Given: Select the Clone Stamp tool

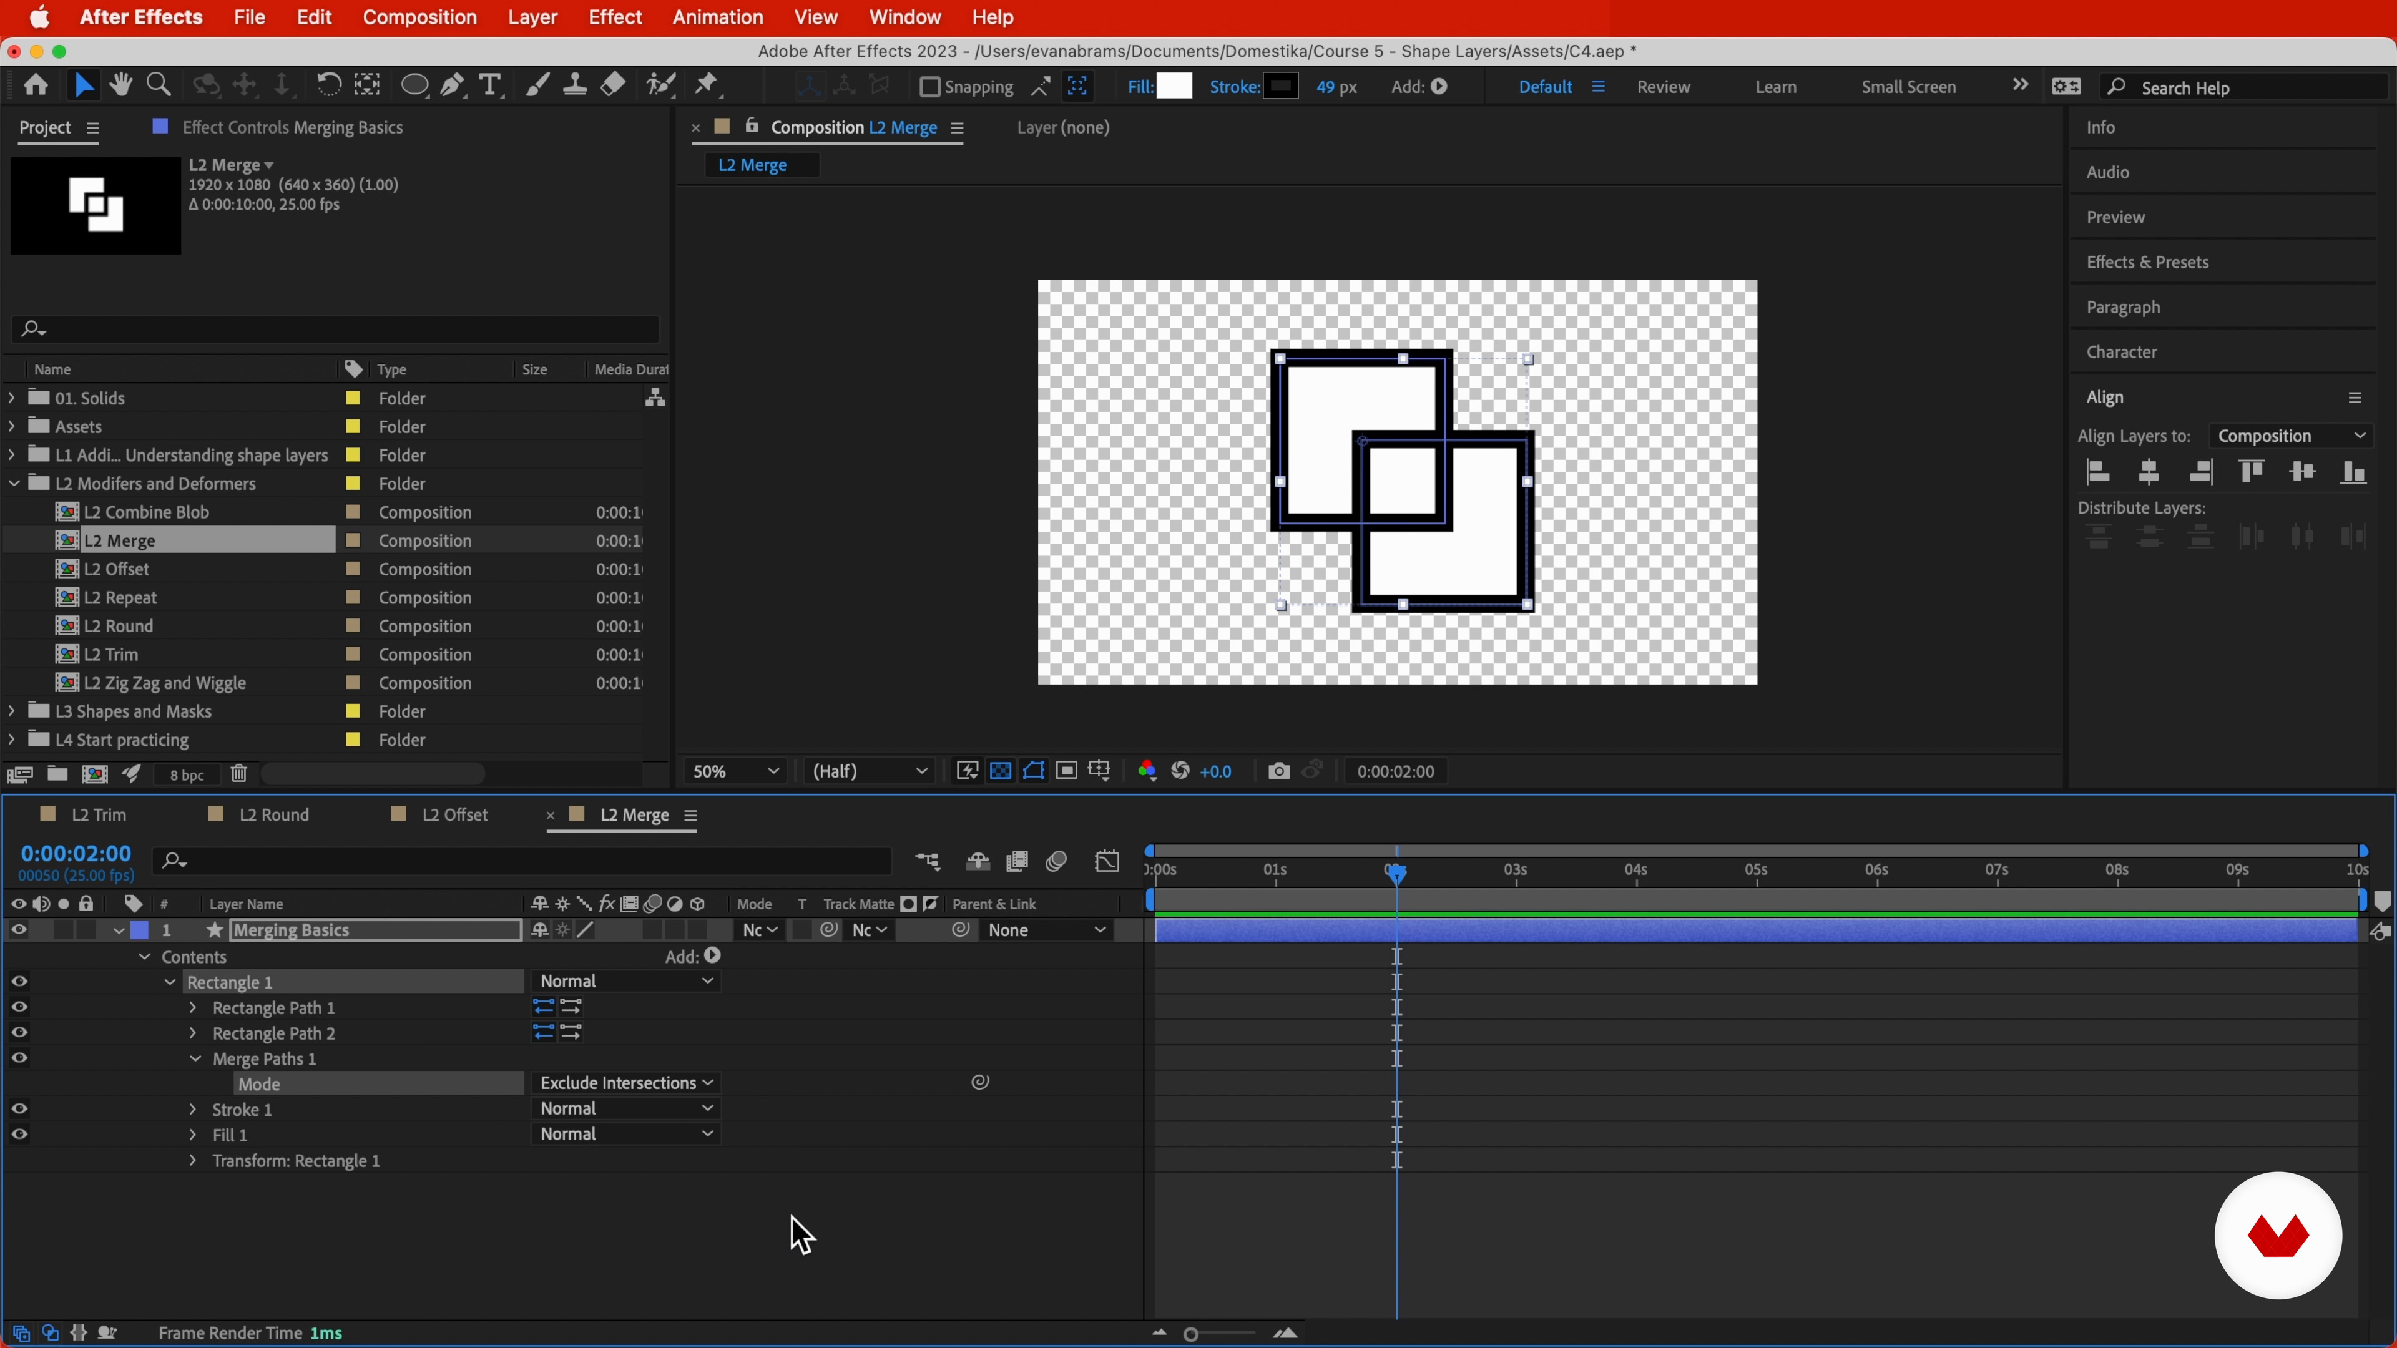Looking at the screenshot, I should [575, 85].
